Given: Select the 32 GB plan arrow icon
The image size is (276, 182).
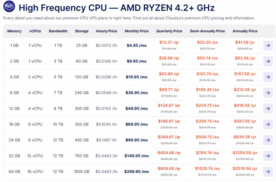Looking at the screenshot, I should tap(268, 156).
